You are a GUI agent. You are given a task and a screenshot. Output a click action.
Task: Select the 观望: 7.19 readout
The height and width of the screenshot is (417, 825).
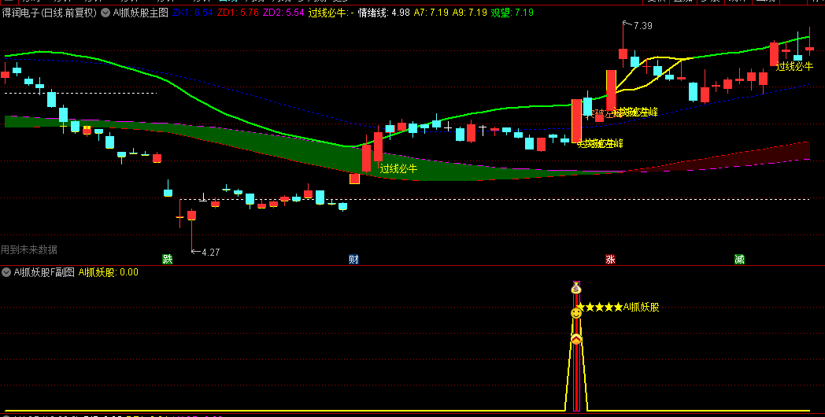512,13
